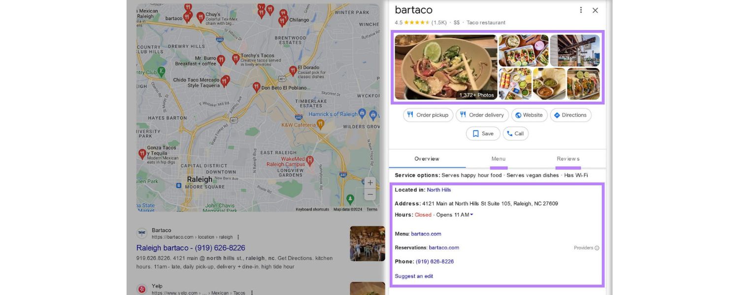Click the Suggest an edit link
This screenshot has height=295, width=739.
[414, 276]
